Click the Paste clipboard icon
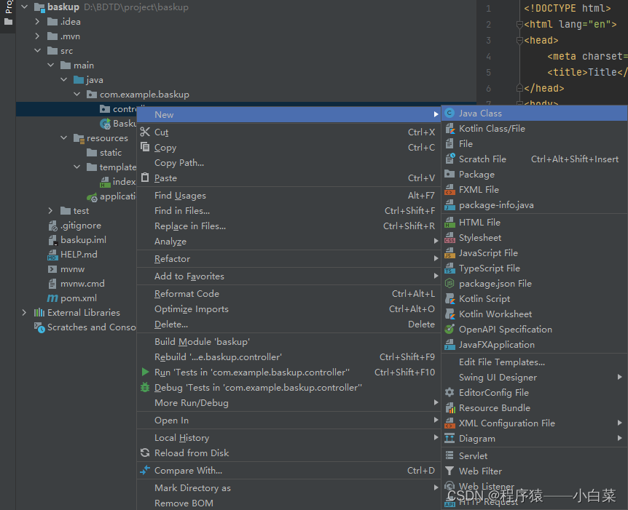 (145, 178)
